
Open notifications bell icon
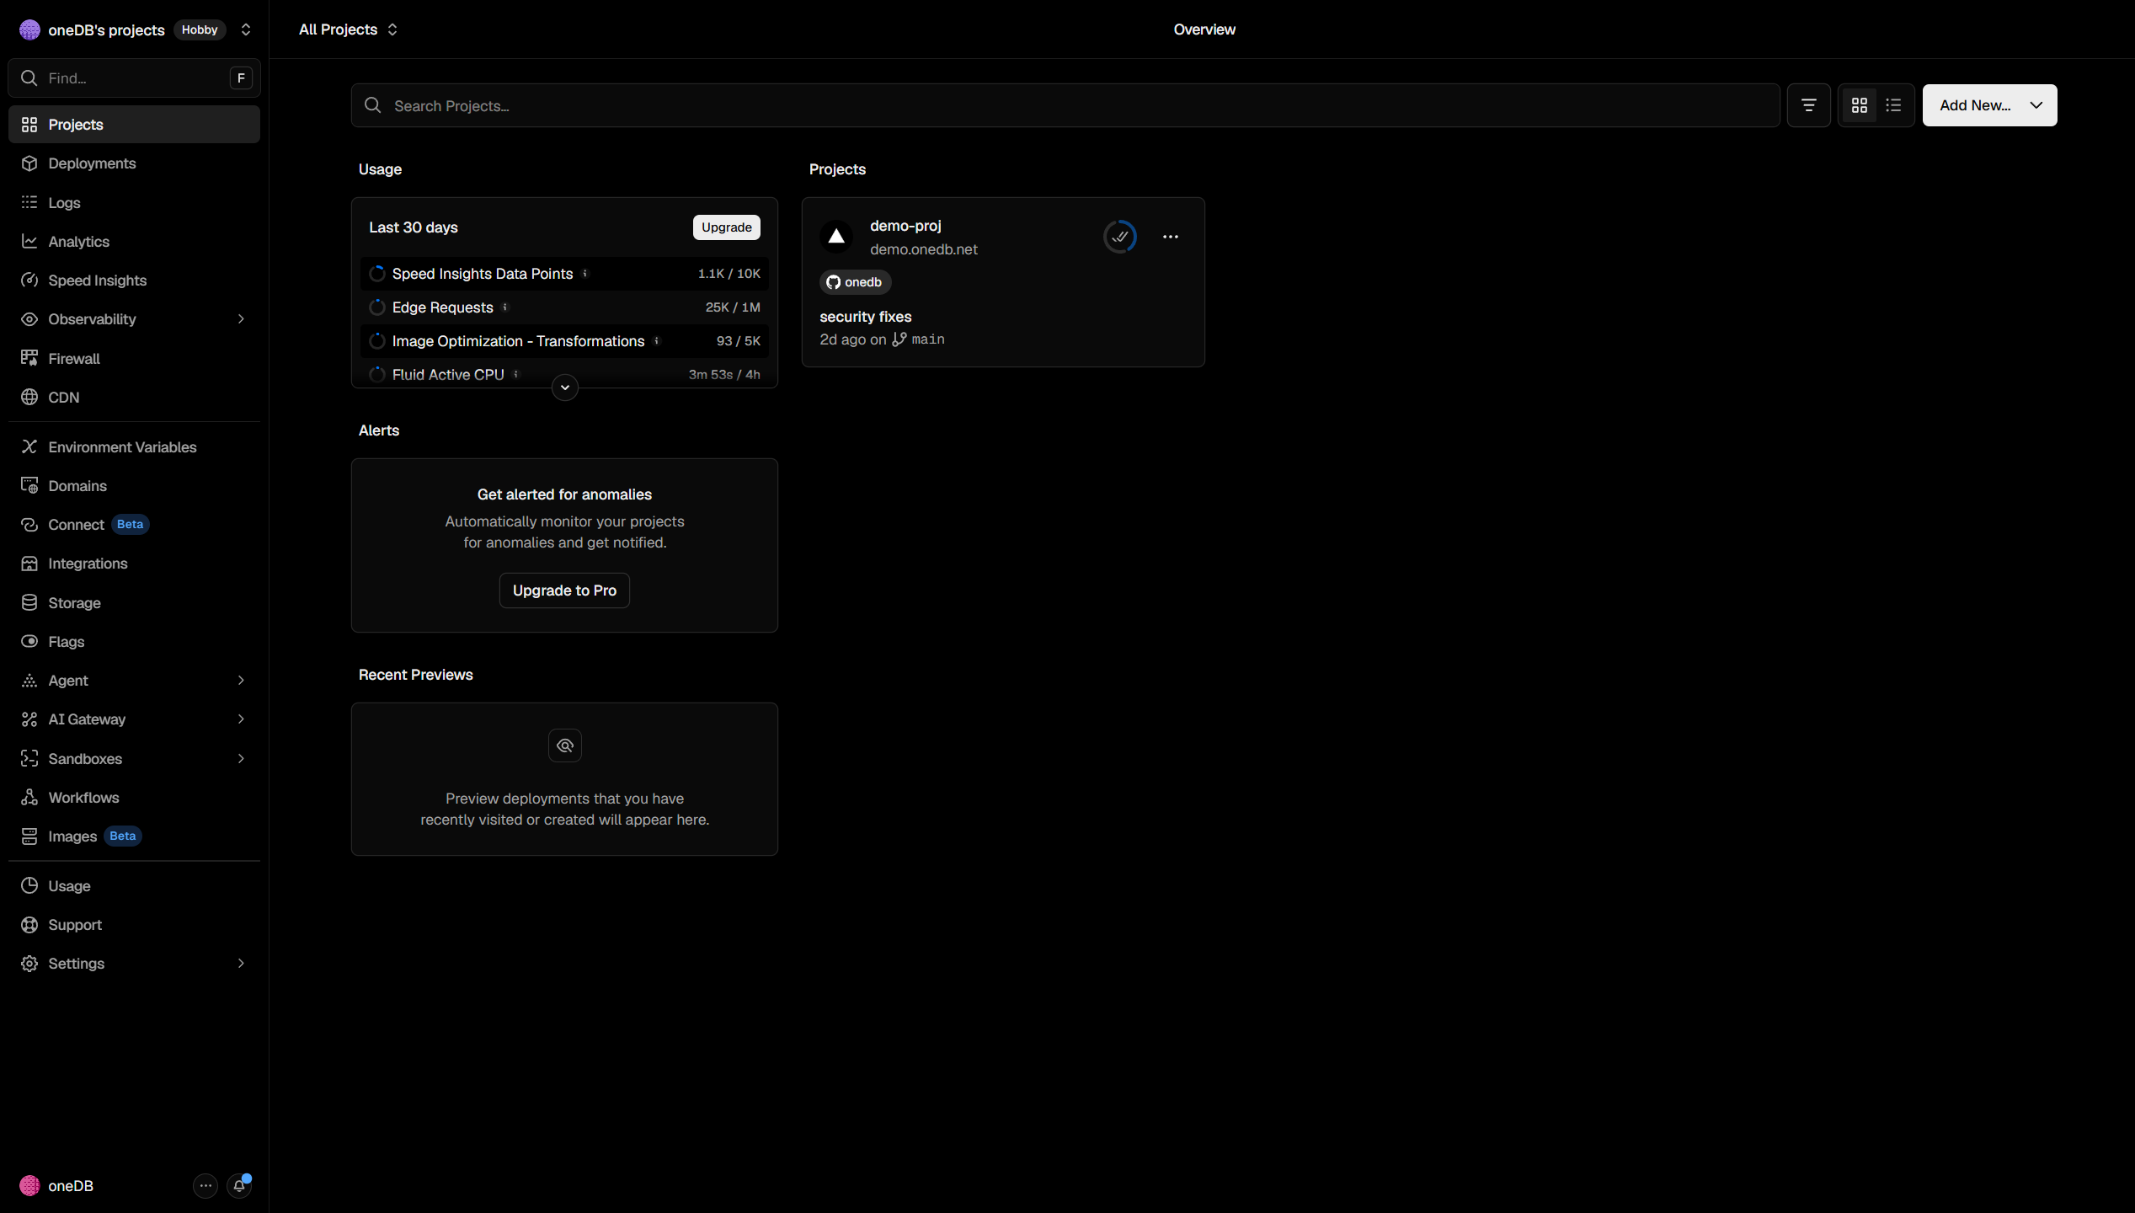(x=239, y=1185)
